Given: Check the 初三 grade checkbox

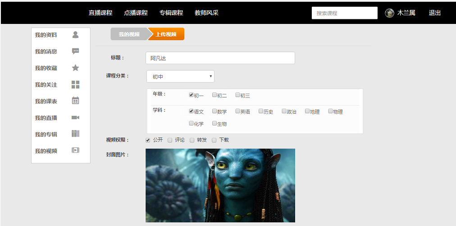Looking at the screenshot, I should pyautogui.click(x=237, y=95).
